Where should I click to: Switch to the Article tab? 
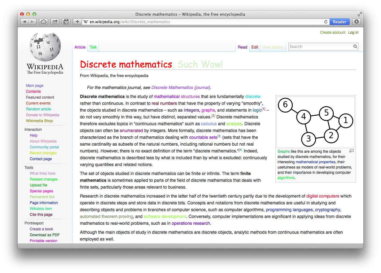(x=80, y=47)
